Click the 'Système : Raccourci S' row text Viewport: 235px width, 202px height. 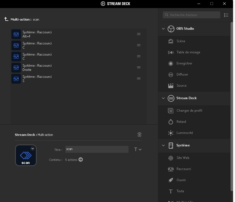click(37, 79)
